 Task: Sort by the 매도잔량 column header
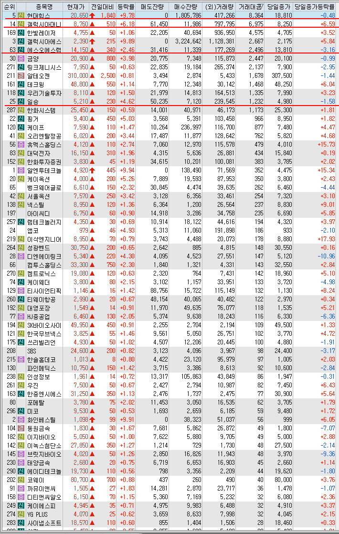[152, 7]
